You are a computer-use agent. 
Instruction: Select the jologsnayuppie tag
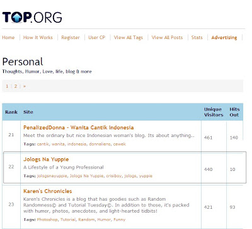(52, 176)
